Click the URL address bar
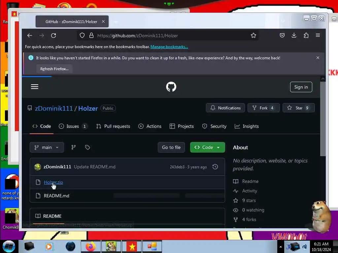Image resolution: width=338 pixels, height=253 pixels. click(x=168, y=36)
